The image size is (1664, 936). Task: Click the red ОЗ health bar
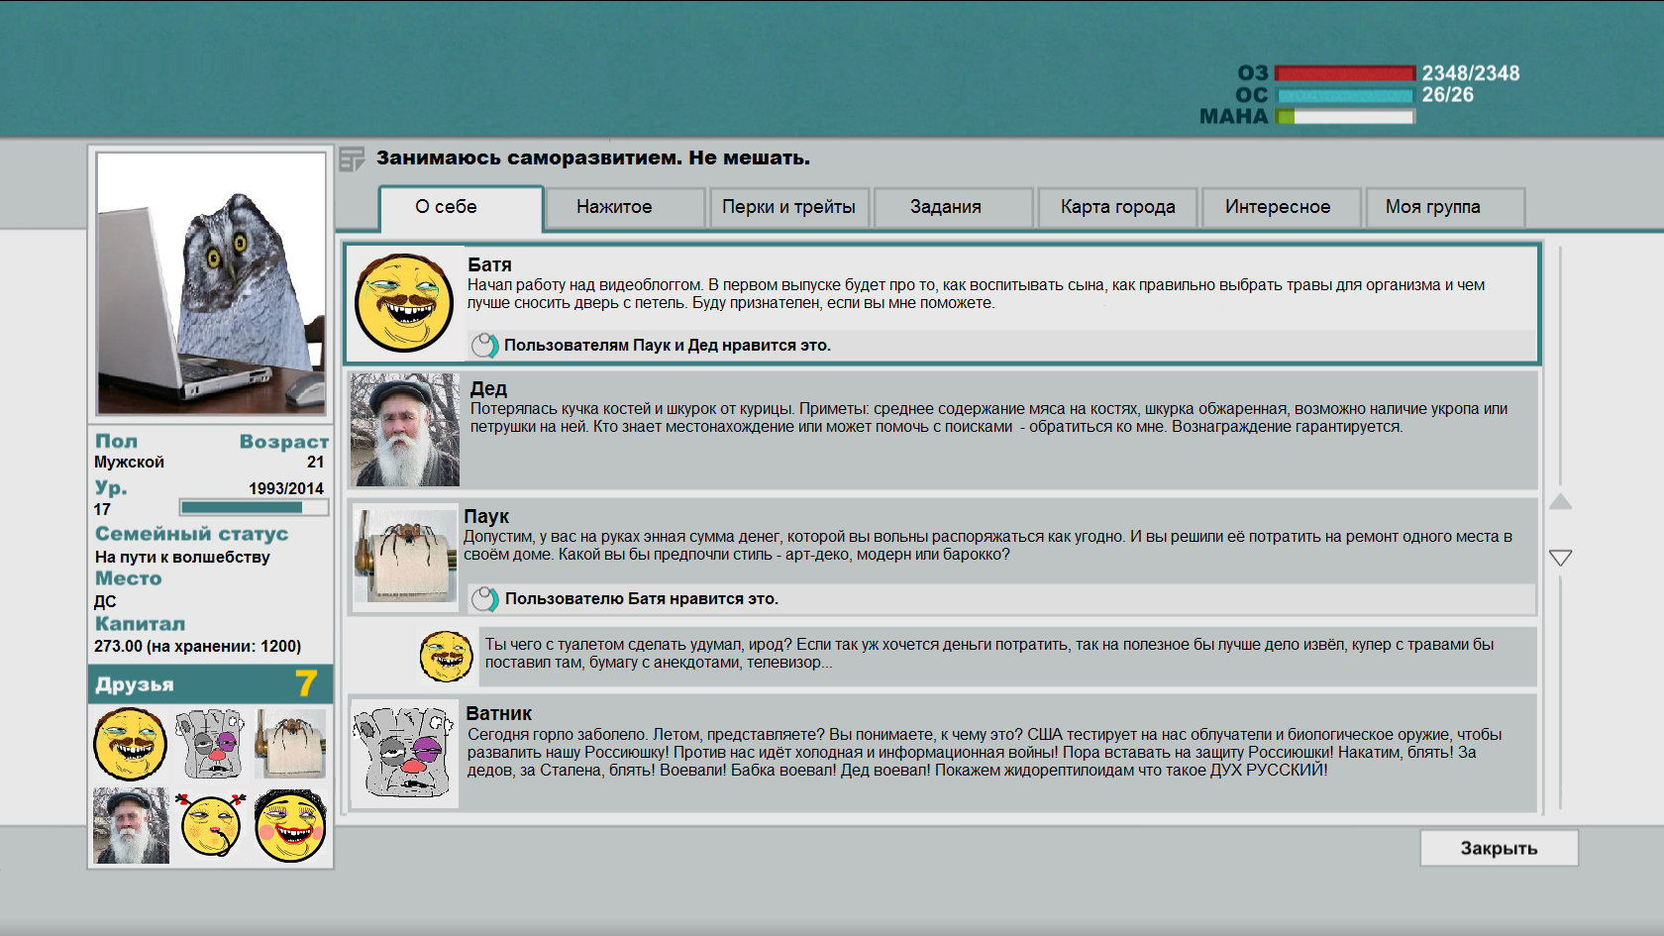1345,73
